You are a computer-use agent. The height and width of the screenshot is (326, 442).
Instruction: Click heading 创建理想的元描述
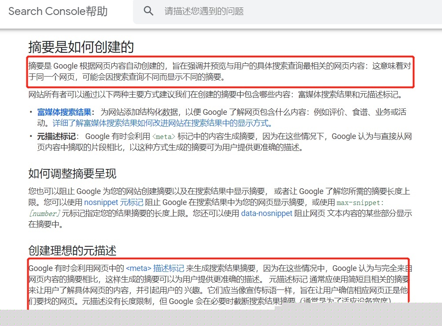pyautogui.click(x=72, y=250)
